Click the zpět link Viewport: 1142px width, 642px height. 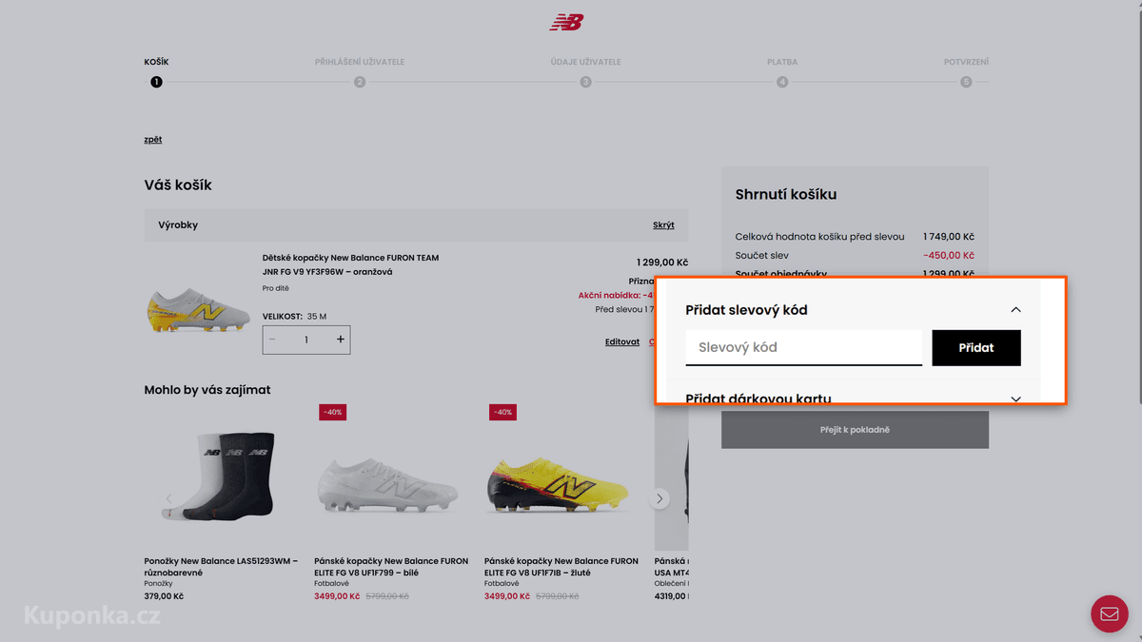coord(153,139)
